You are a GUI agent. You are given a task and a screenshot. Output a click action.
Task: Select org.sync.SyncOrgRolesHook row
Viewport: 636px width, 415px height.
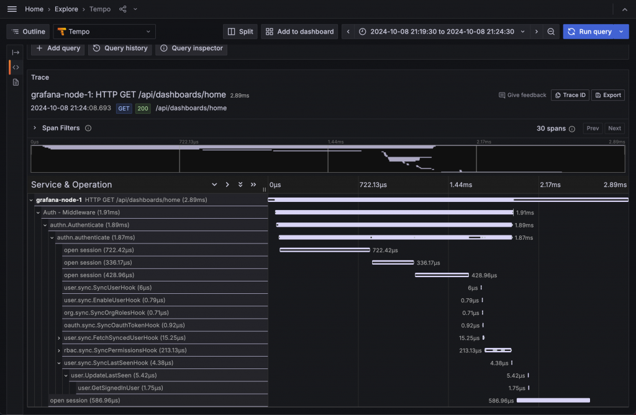[x=165, y=312]
